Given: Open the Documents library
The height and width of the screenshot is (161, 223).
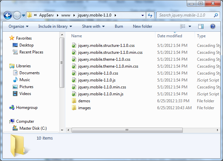Looking at the screenshot, I should point(29,73).
